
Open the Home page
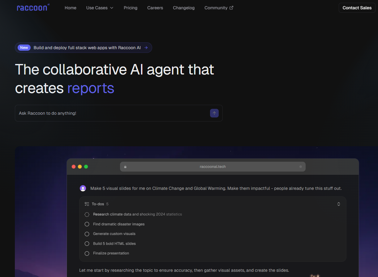tap(71, 8)
